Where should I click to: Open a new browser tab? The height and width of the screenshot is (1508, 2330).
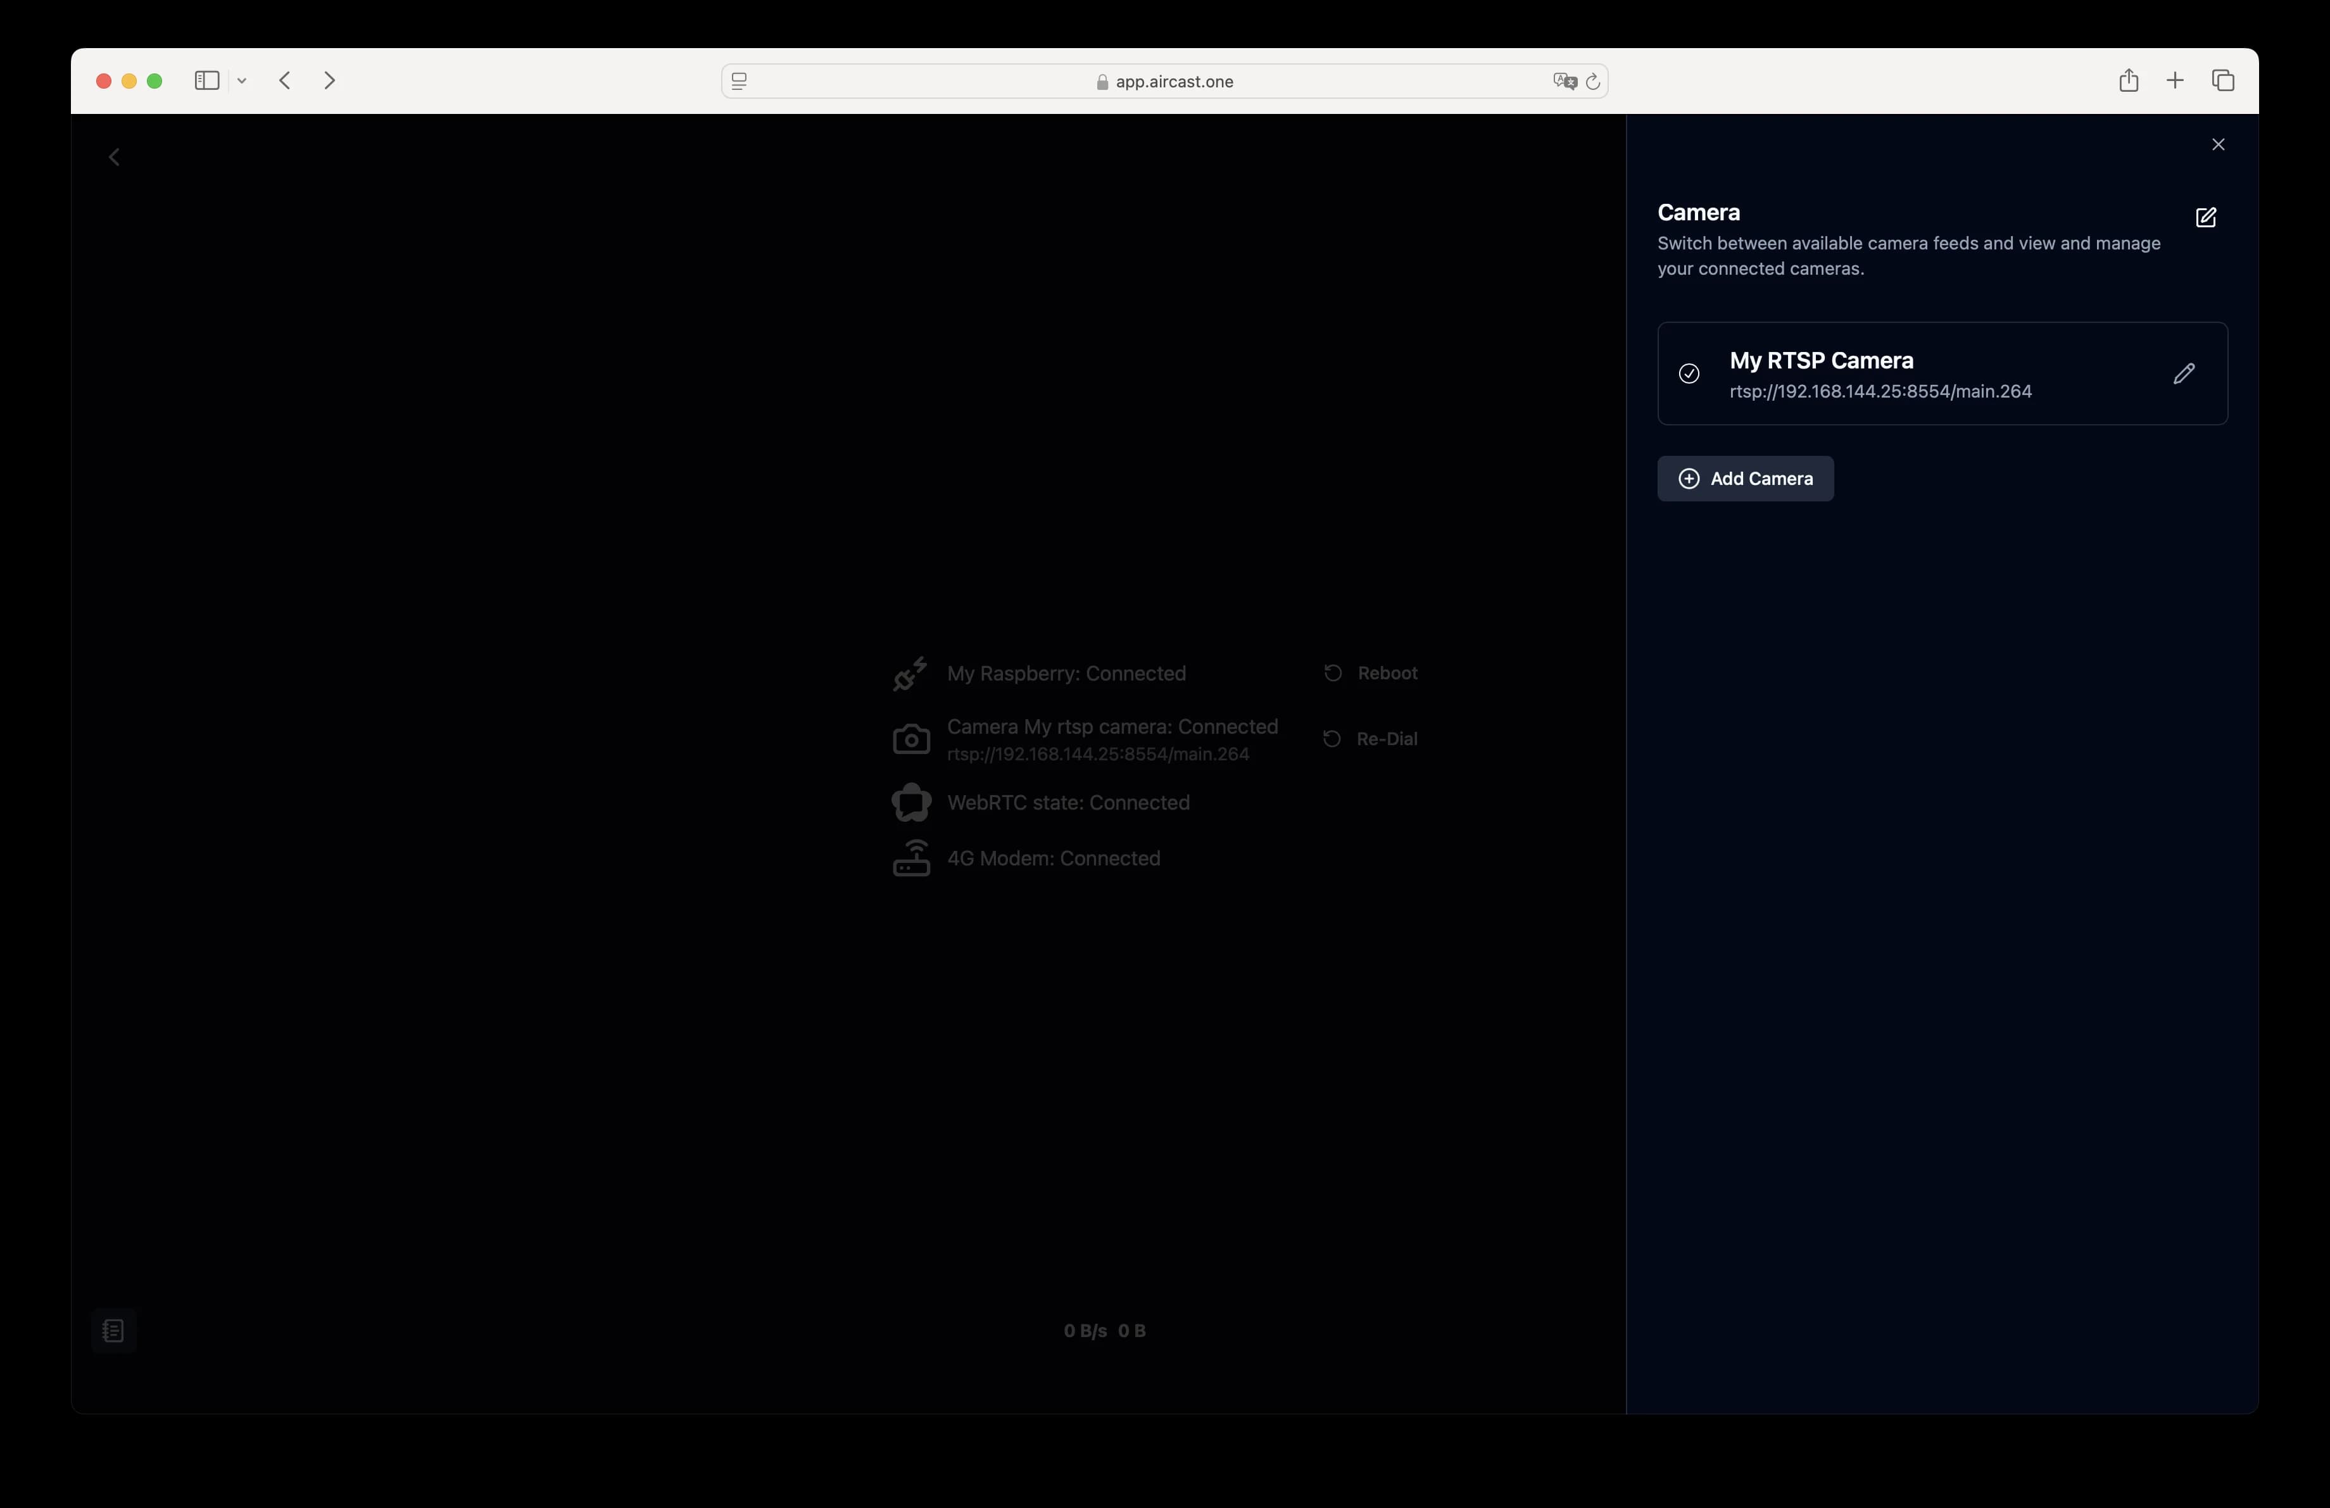[2176, 80]
